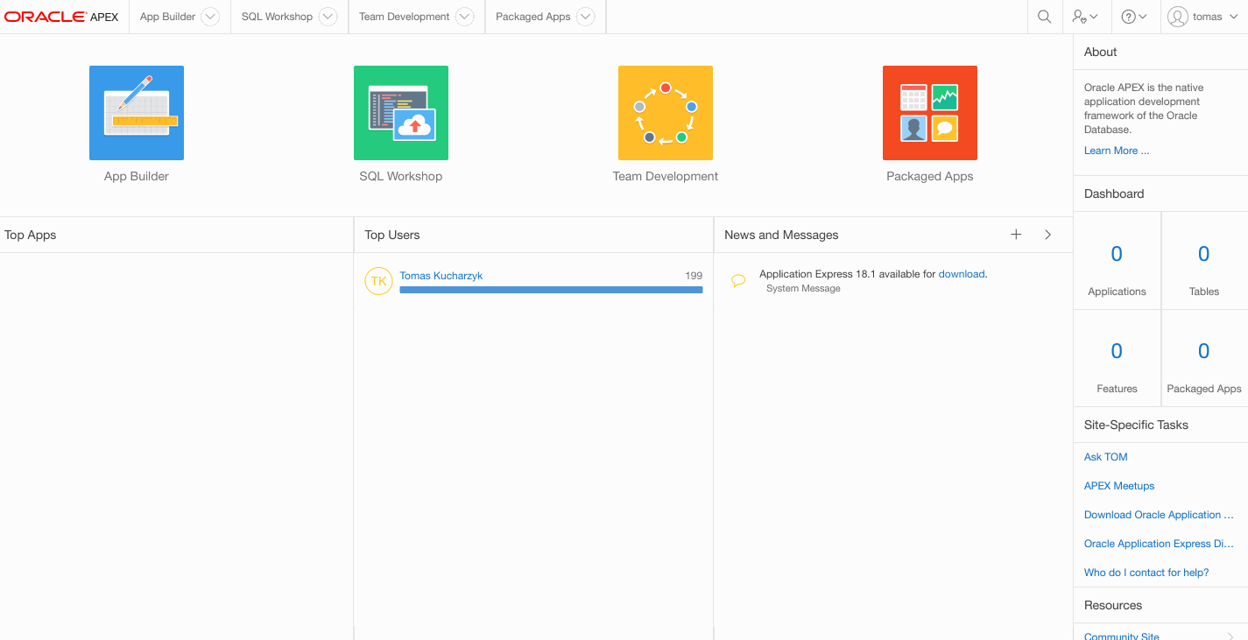Click the Learn More link
This screenshot has height=640, width=1248.
[x=1116, y=151]
